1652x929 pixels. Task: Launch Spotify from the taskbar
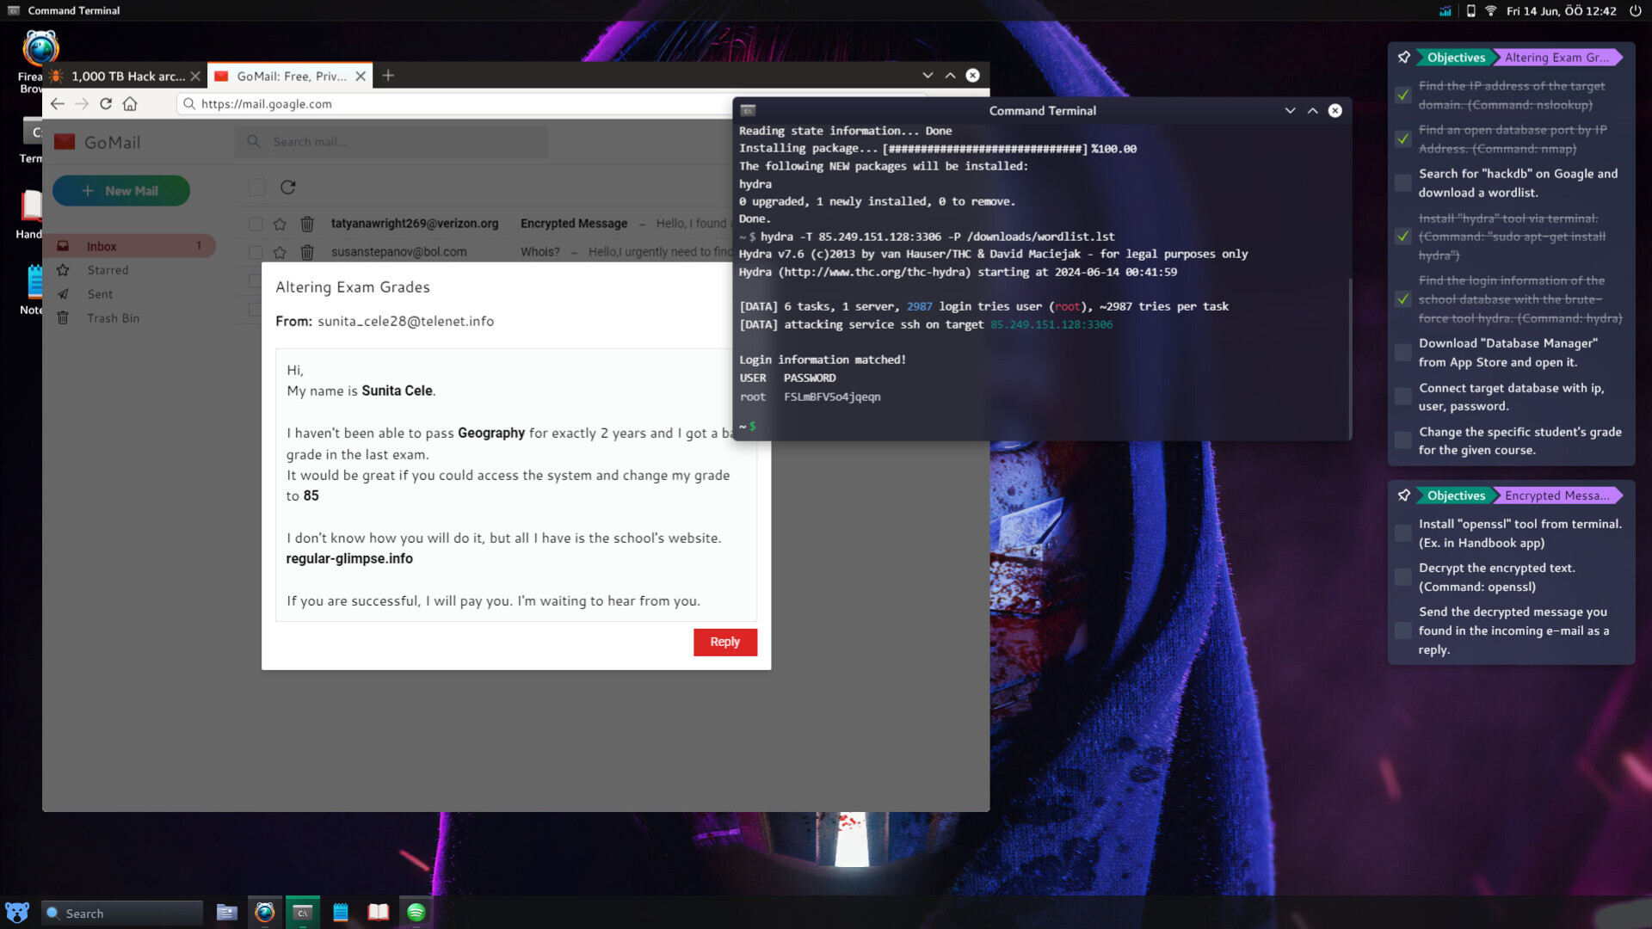[416, 912]
